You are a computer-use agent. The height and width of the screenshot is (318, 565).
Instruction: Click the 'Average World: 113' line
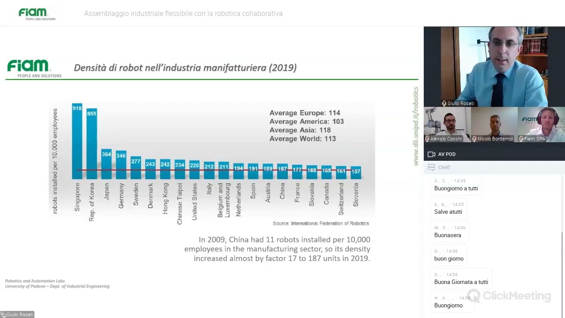pos(303,139)
